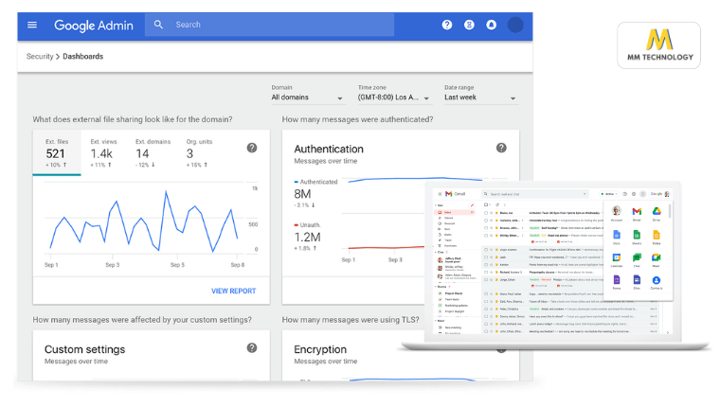The image size is (720, 407).
Task: Open Meet from the apps launcher
Action: (657, 259)
